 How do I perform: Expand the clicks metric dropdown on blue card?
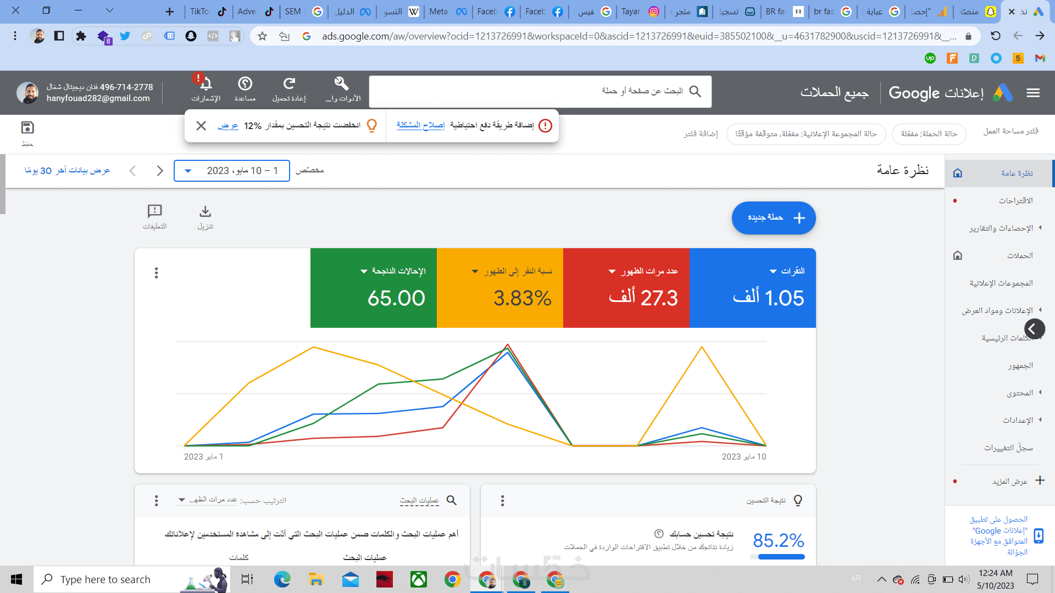coord(773,271)
